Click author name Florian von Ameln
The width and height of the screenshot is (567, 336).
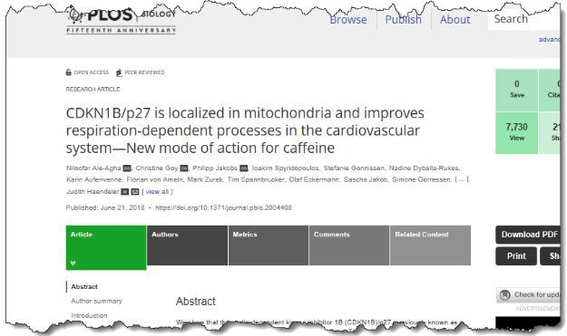(x=155, y=179)
